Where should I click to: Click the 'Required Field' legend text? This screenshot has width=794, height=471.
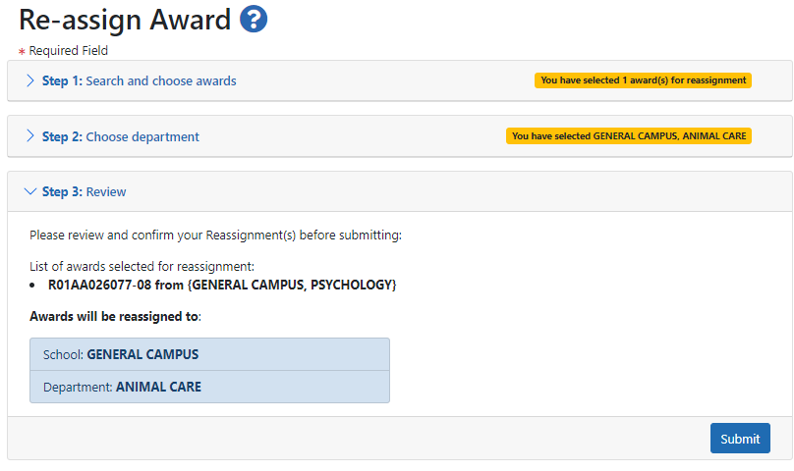coord(68,51)
